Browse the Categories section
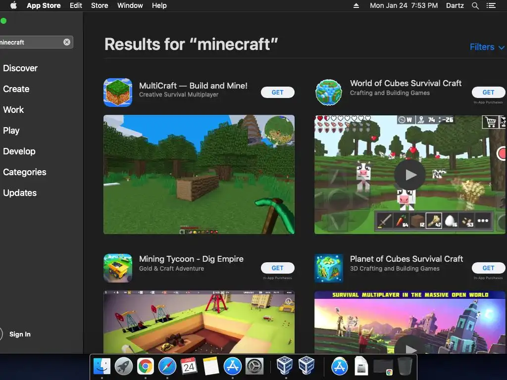507x380 pixels. pos(25,172)
